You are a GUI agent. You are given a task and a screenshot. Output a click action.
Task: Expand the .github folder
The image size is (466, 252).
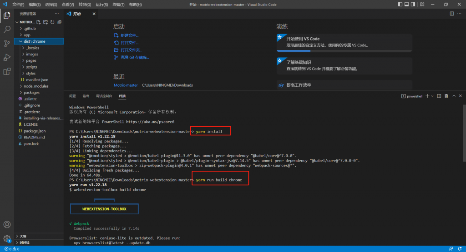[39, 29]
